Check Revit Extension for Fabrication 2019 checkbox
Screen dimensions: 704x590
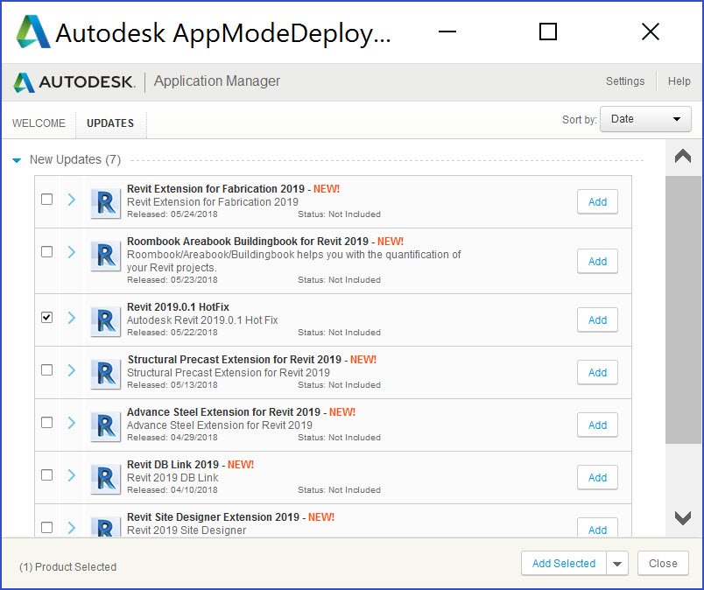point(46,199)
